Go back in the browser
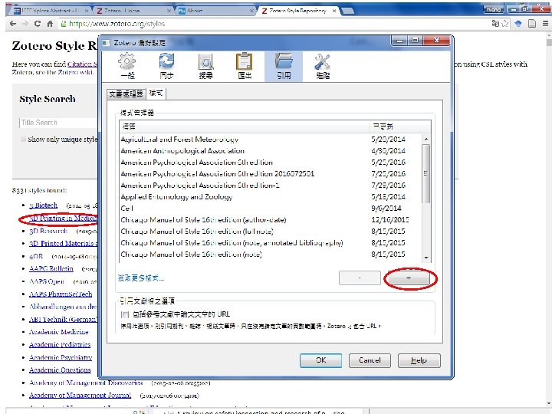This screenshot has height=414, width=552. click(x=13, y=24)
